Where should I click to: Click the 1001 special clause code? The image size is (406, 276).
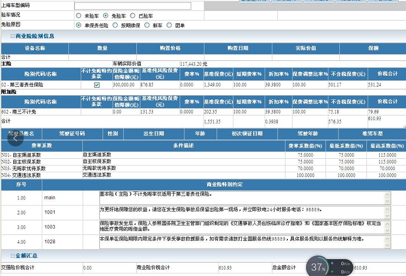[x=50, y=213]
